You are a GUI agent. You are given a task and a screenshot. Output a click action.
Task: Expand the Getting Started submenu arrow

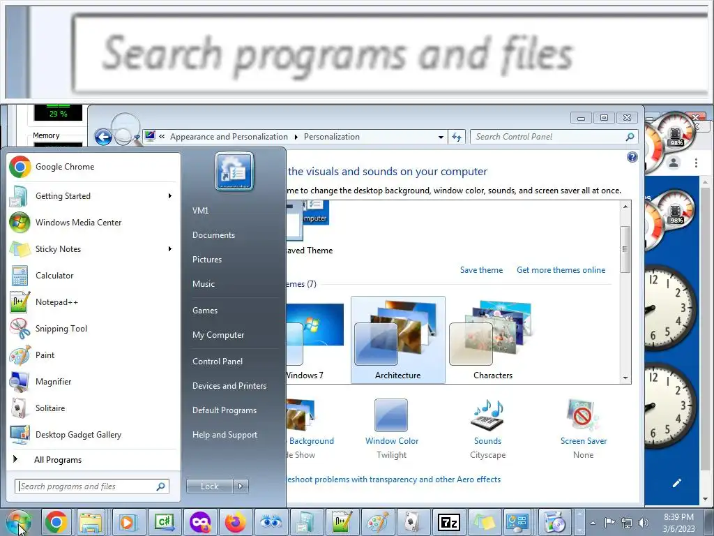[170, 196]
